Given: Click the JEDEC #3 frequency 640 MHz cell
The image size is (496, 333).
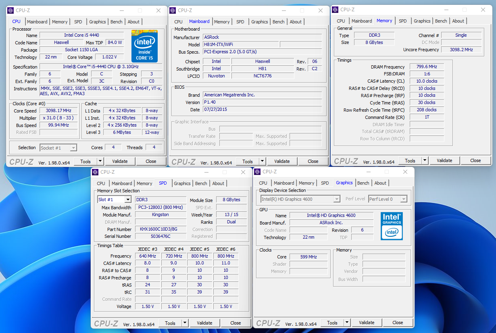Looking at the screenshot, I should click(147, 256).
